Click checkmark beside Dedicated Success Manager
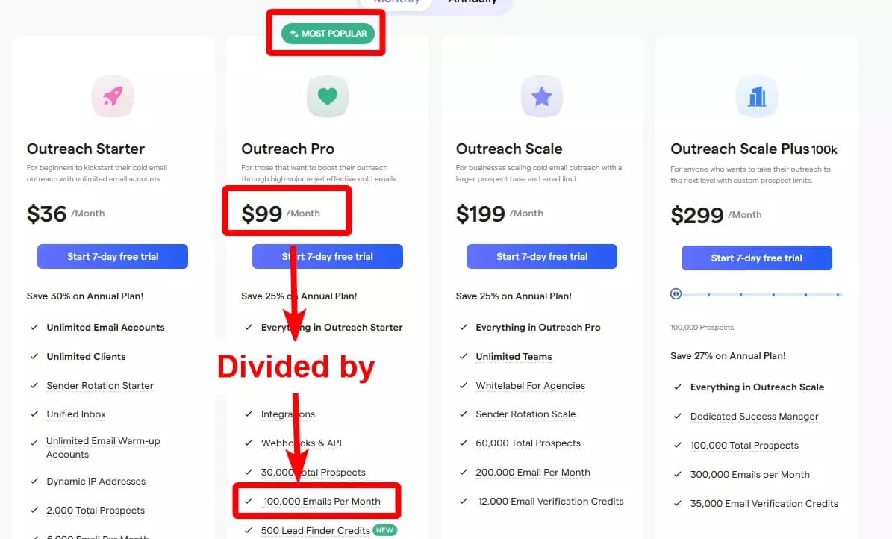892x539 pixels. [678, 417]
